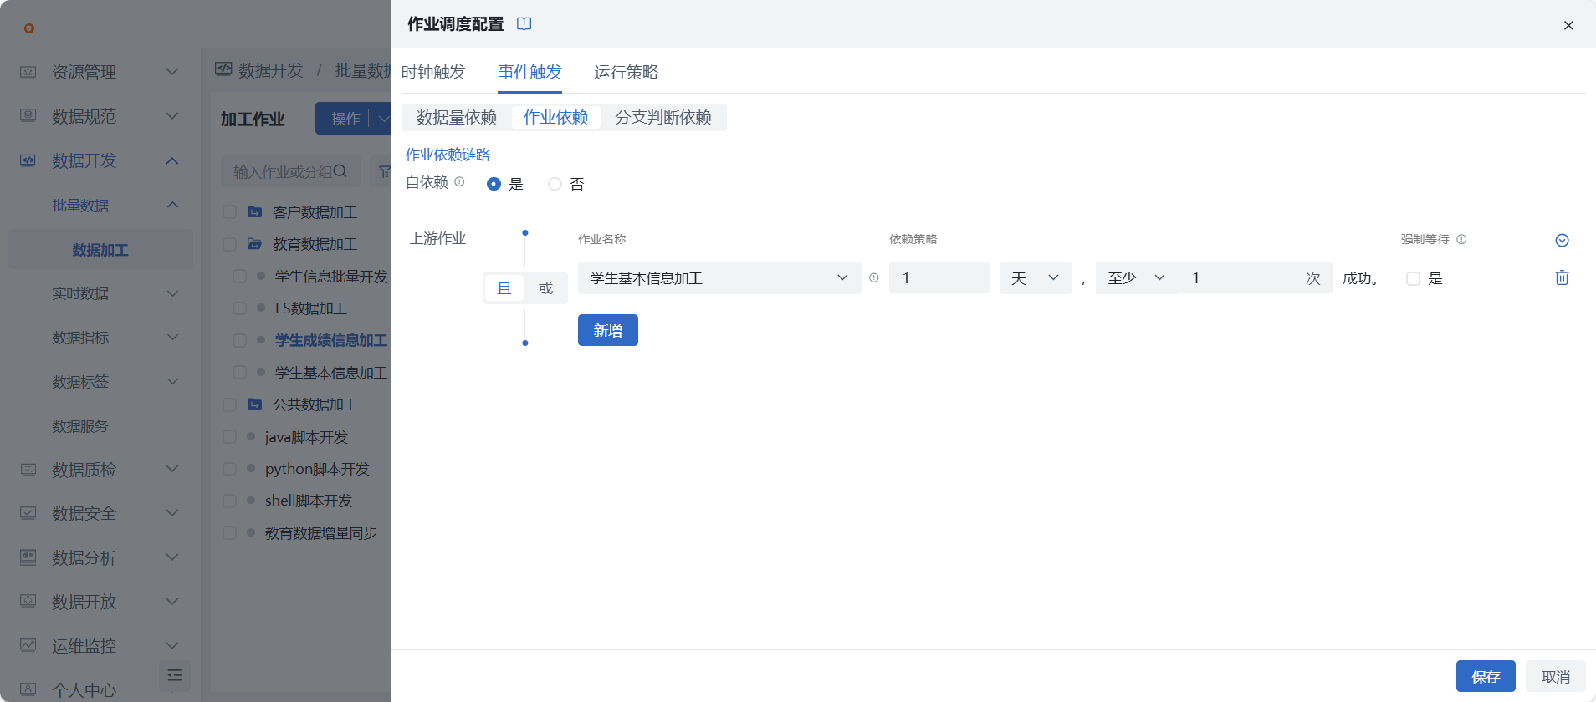
Task: Select the 数据量依赖 sub-tab
Action: tap(457, 118)
